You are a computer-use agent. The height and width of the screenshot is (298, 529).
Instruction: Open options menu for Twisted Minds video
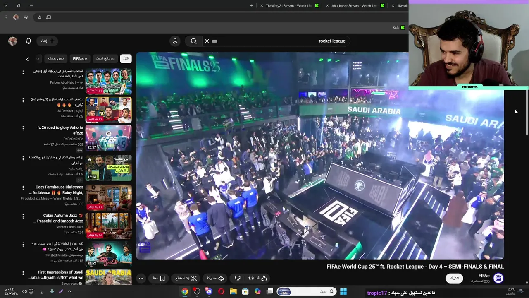click(x=23, y=244)
